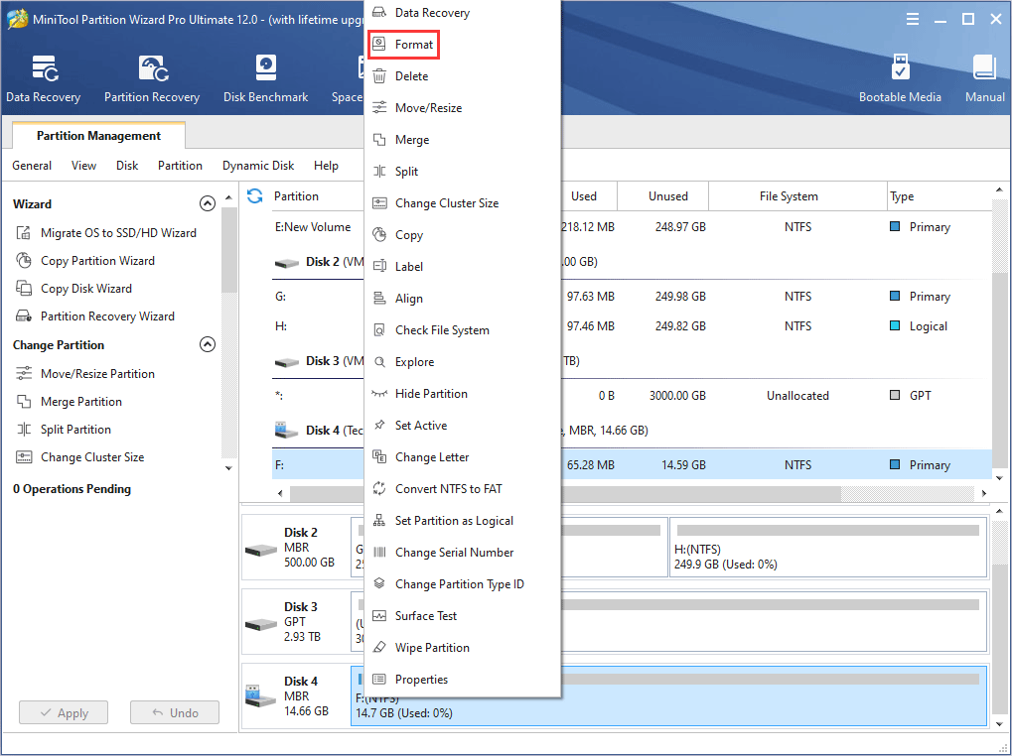Click Split Partition in the sidebar

point(64,429)
